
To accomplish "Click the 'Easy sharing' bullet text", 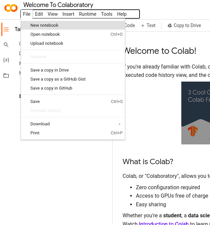I will (x=151, y=204).
